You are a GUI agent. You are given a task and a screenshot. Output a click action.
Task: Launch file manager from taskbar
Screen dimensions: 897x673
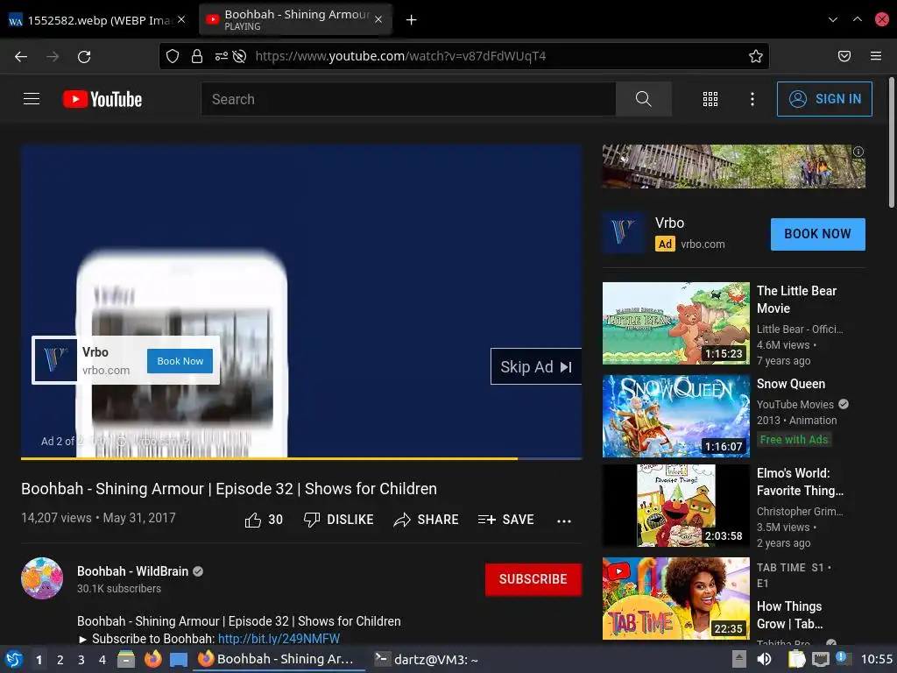pos(126,659)
